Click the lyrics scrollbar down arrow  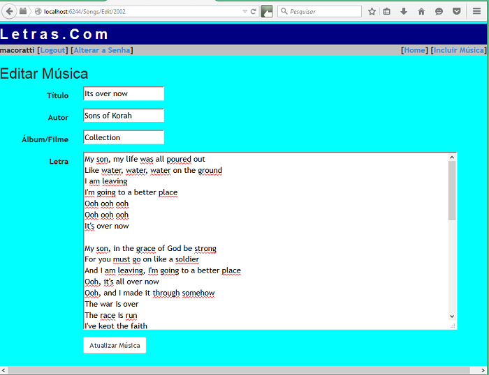click(452, 316)
